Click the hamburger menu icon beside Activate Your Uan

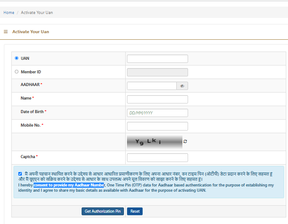6,32
